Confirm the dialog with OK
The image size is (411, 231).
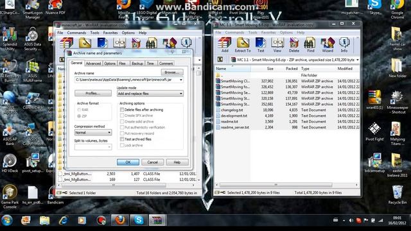pyautogui.click(x=128, y=162)
